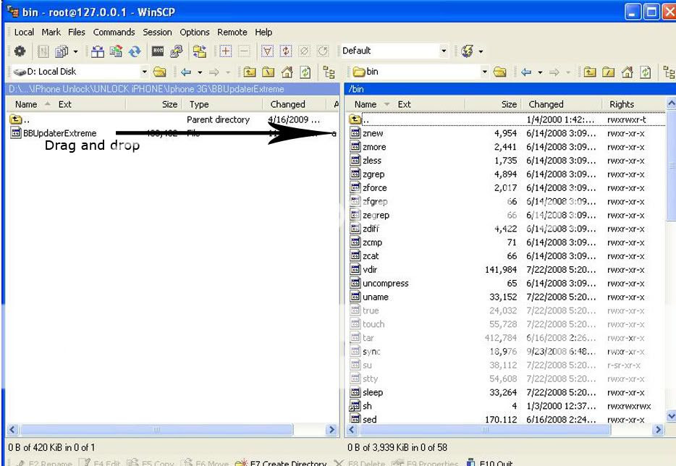The width and height of the screenshot is (676, 466).
Task: Click remote panel vertical scrollbar down arrow
Action: [x=671, y=416]
